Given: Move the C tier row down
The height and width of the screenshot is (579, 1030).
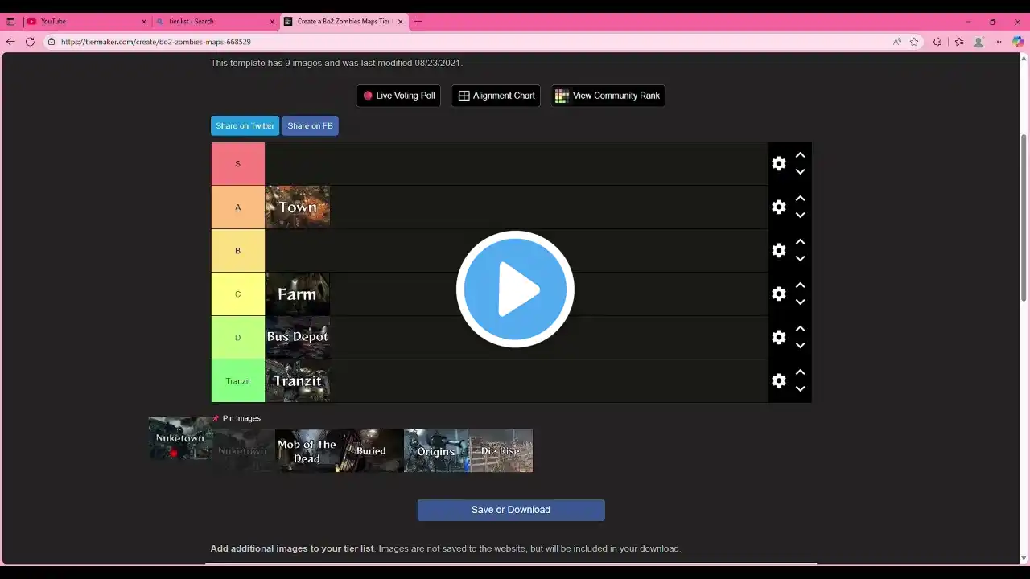Looking at the screenshot, I should pos(800,302).
